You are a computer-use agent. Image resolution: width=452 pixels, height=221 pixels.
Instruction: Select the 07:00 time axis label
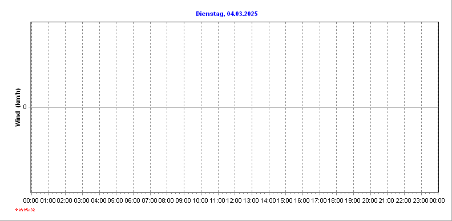coord(150,200)
